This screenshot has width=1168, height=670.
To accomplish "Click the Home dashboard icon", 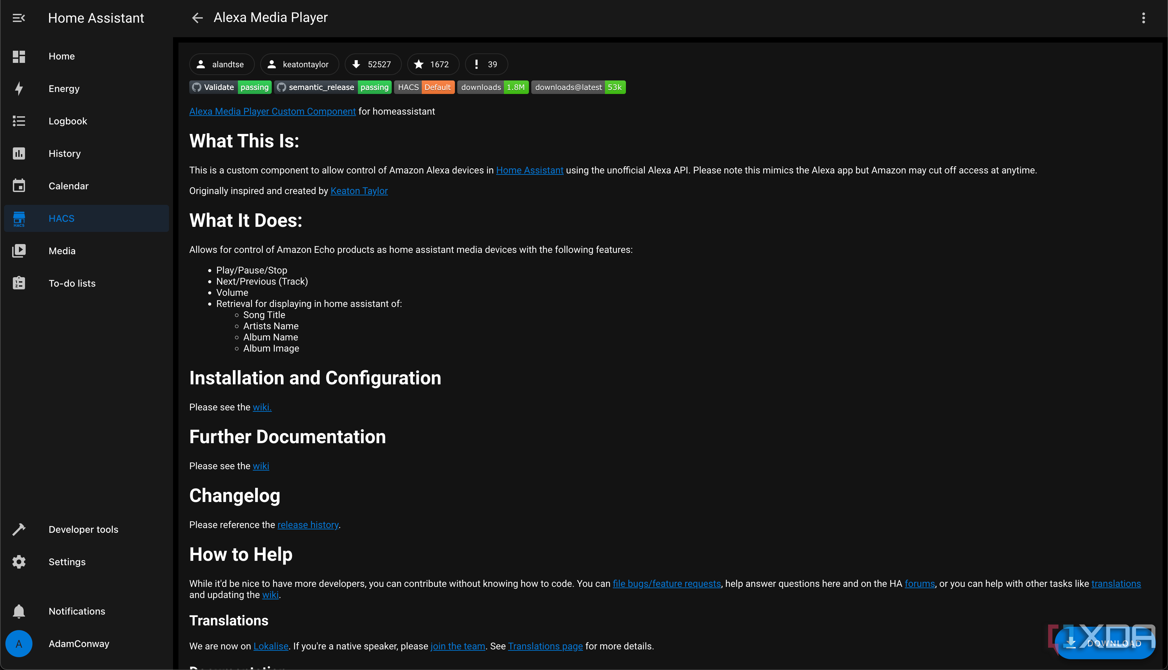I will tap(19, 56).
